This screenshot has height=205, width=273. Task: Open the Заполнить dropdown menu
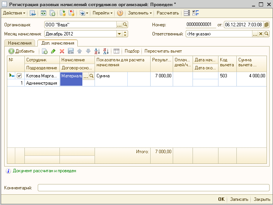click(x=140, y=13)
